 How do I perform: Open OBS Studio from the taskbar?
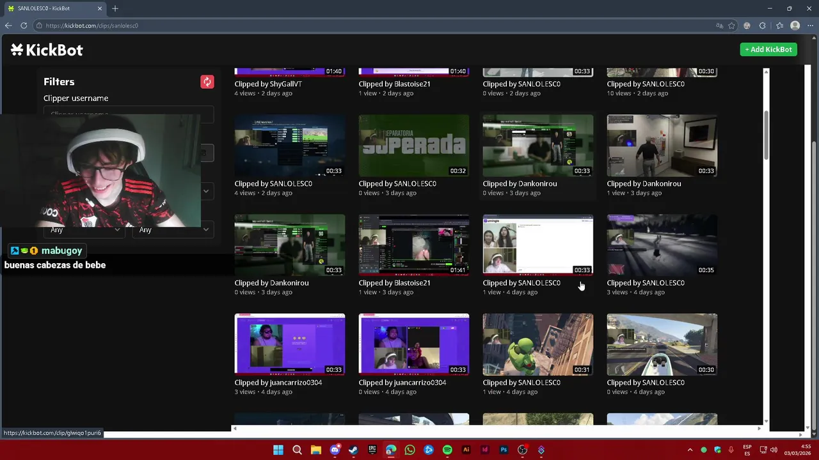point(522,450)
